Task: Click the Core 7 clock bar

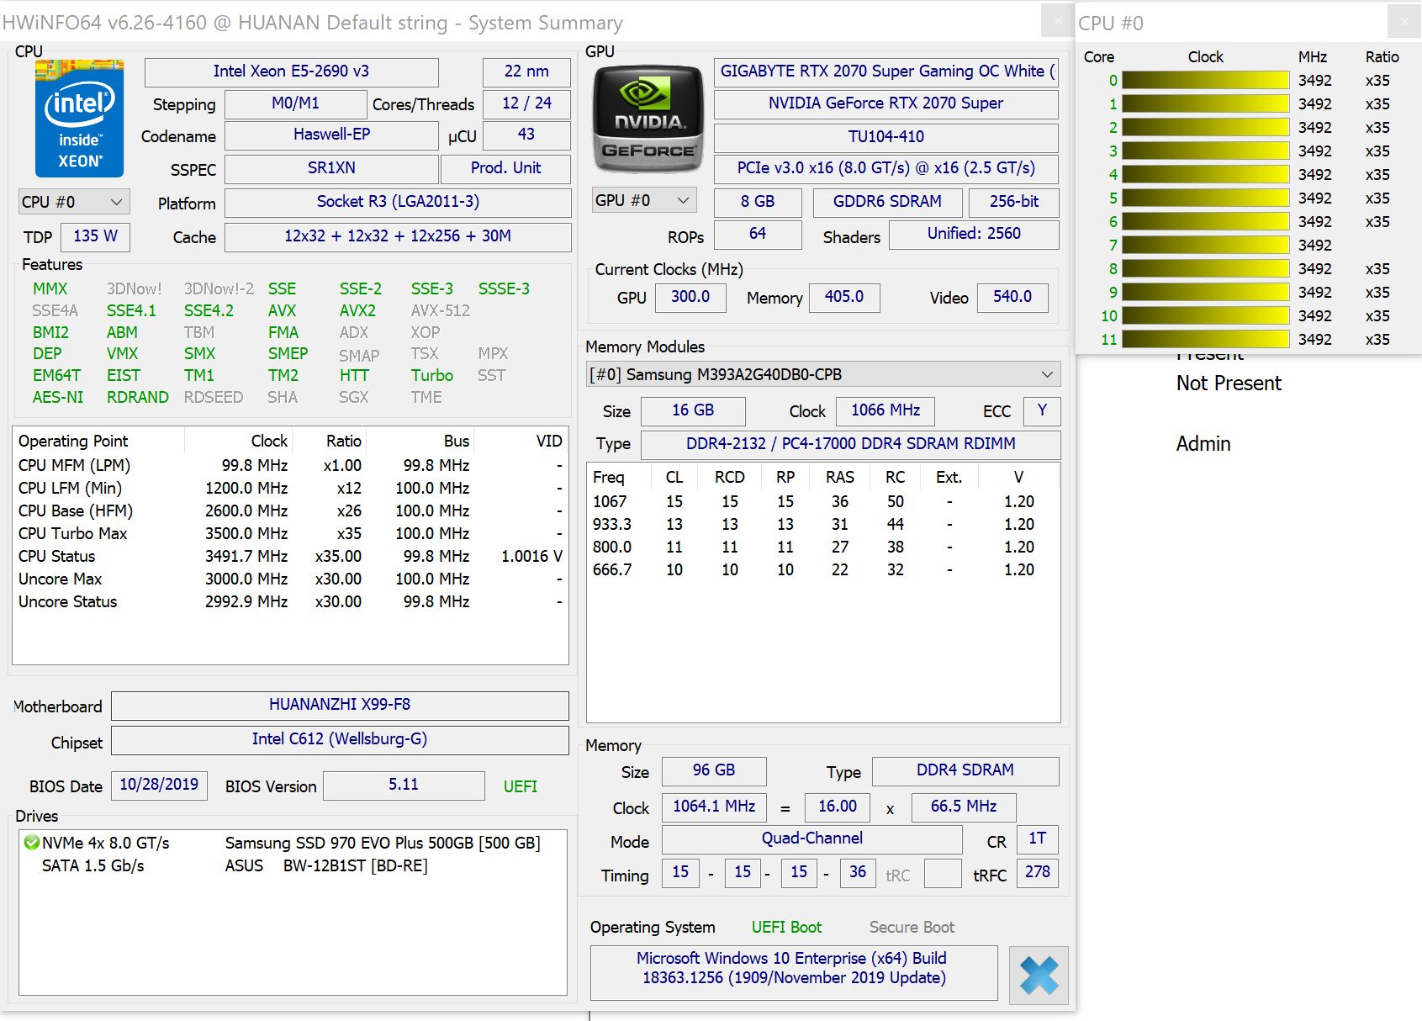Action: pos(1205,245)
